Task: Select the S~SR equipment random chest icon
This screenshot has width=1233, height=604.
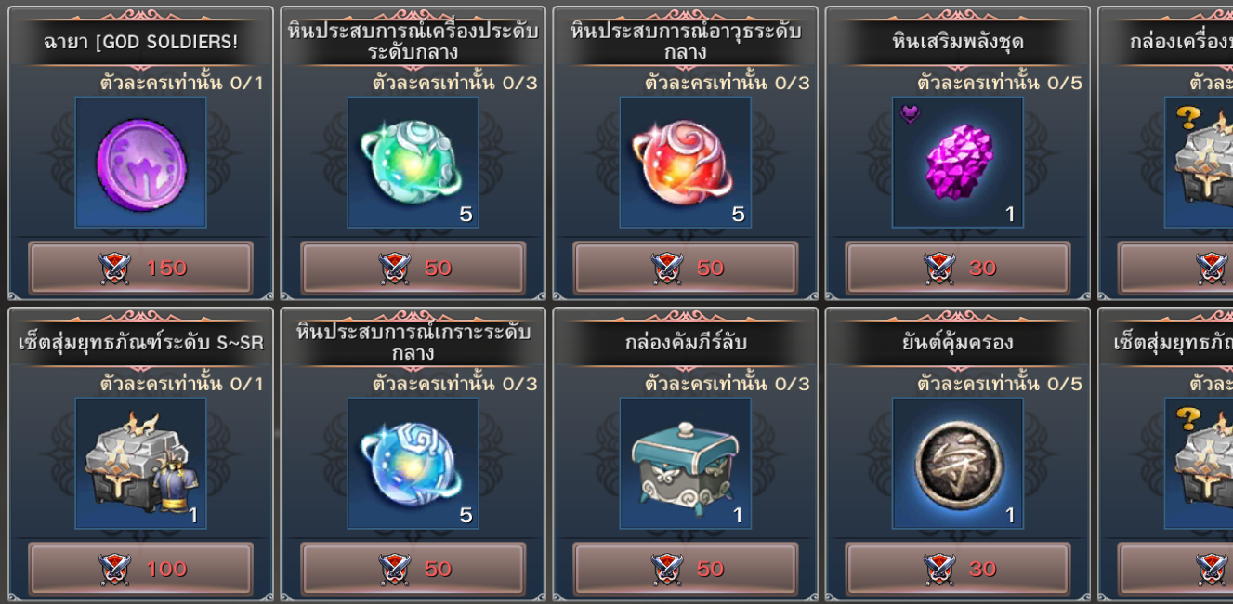Action: pos(140,464)
